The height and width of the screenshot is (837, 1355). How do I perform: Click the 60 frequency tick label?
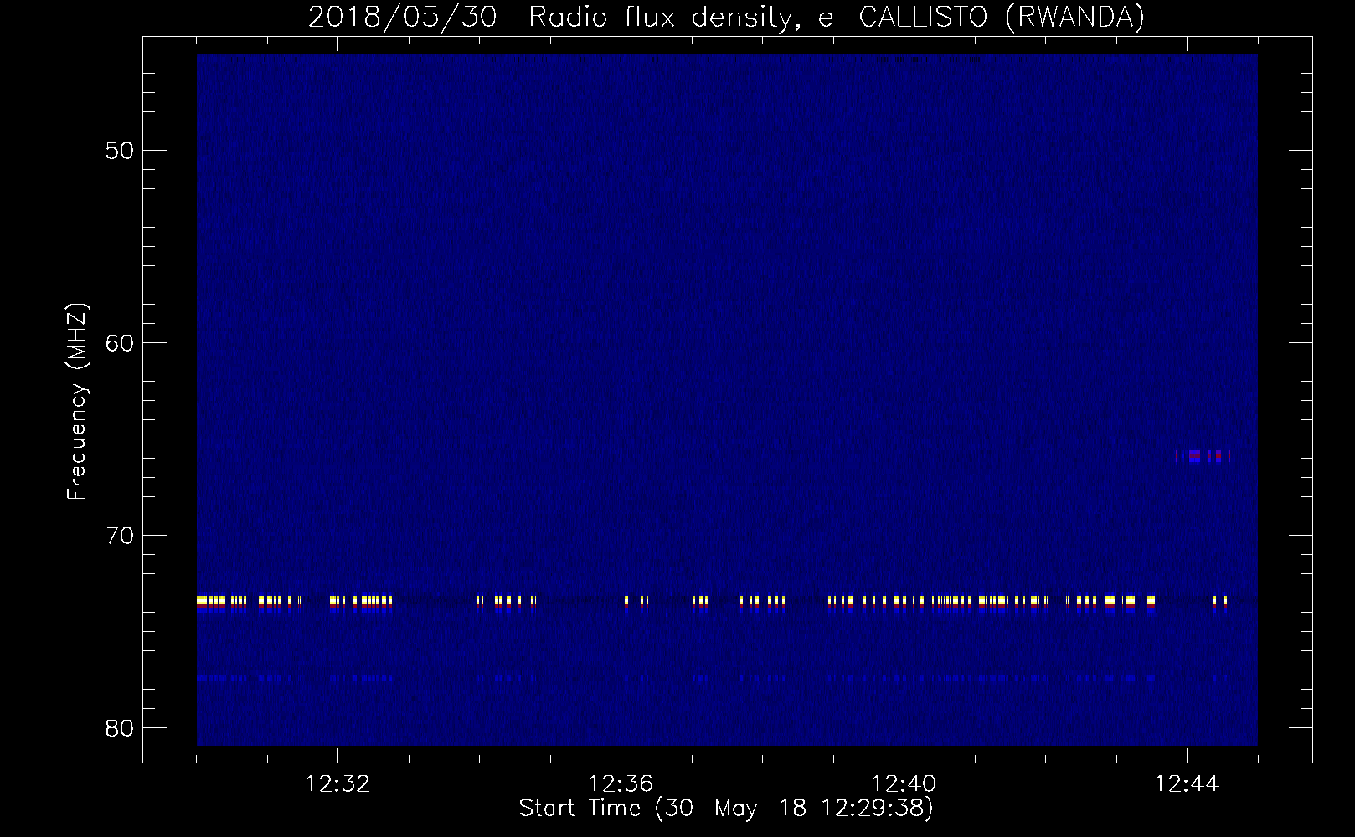pyautogui.click(x=121, y=343)
